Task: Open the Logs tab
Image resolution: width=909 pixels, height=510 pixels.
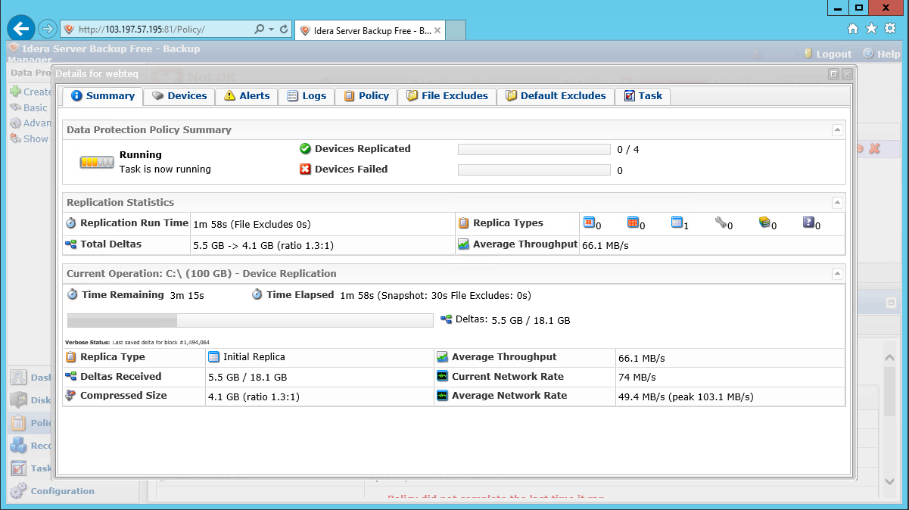Action: [x=307, y=96]
